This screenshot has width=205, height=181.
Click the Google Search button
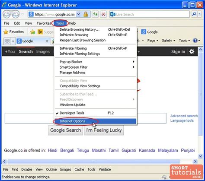65,130
